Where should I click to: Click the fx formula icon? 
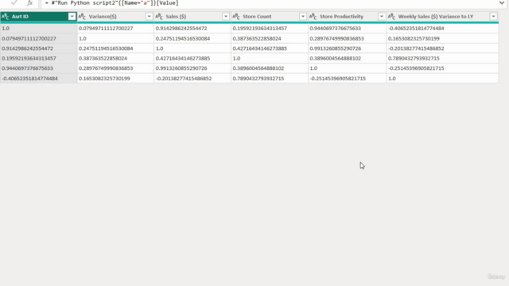[x=30, y=3]
